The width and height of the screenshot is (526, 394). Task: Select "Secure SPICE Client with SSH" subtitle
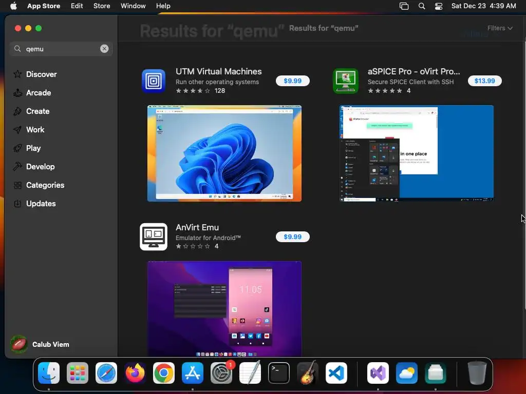pyautogui.click(x=410, y=82)
